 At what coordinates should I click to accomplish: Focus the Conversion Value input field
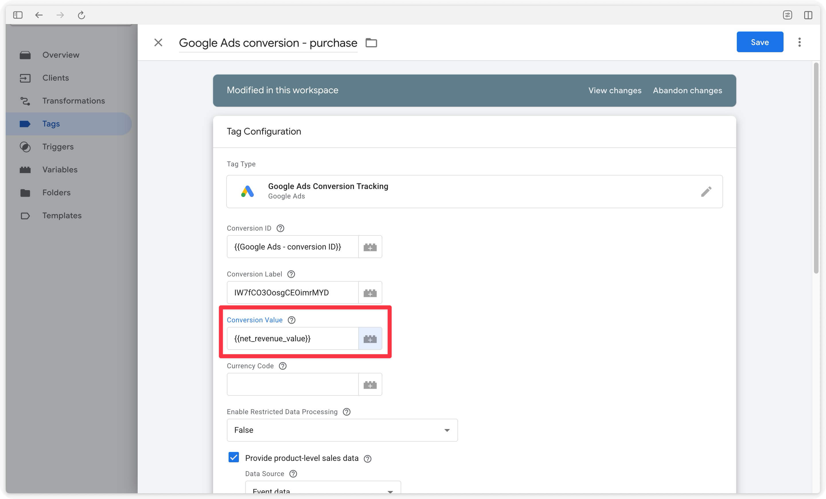coord(293,339)
